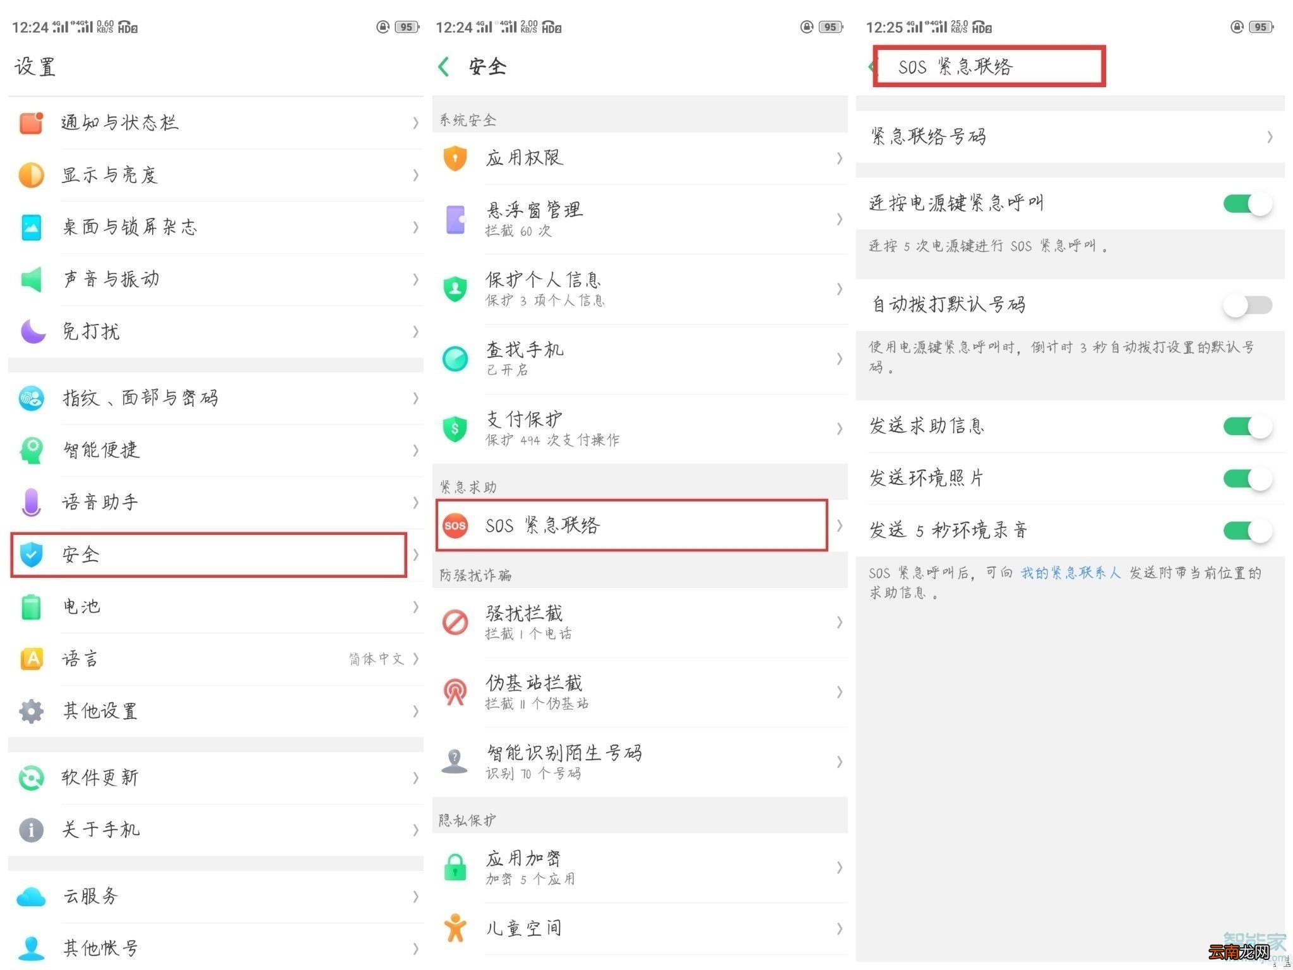Toggle 发送 5 秒环境录音 switch
The width and height of the screenshot is (1293, 970).
(x=1248, y=531)
